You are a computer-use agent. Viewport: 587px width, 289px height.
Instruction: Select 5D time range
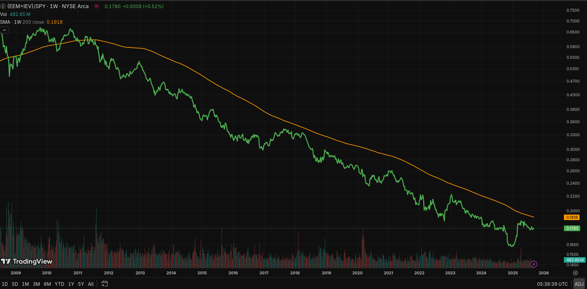(x=15, y=284)
